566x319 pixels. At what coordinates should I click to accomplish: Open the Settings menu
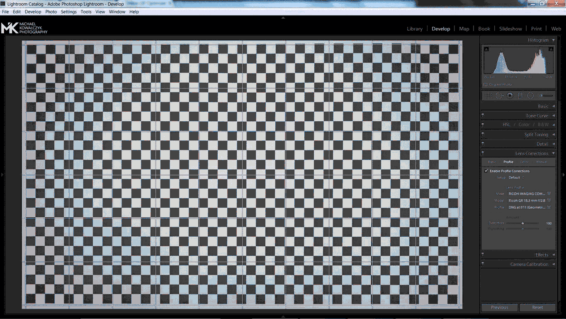pyautogui.click(x=69, y=12)
